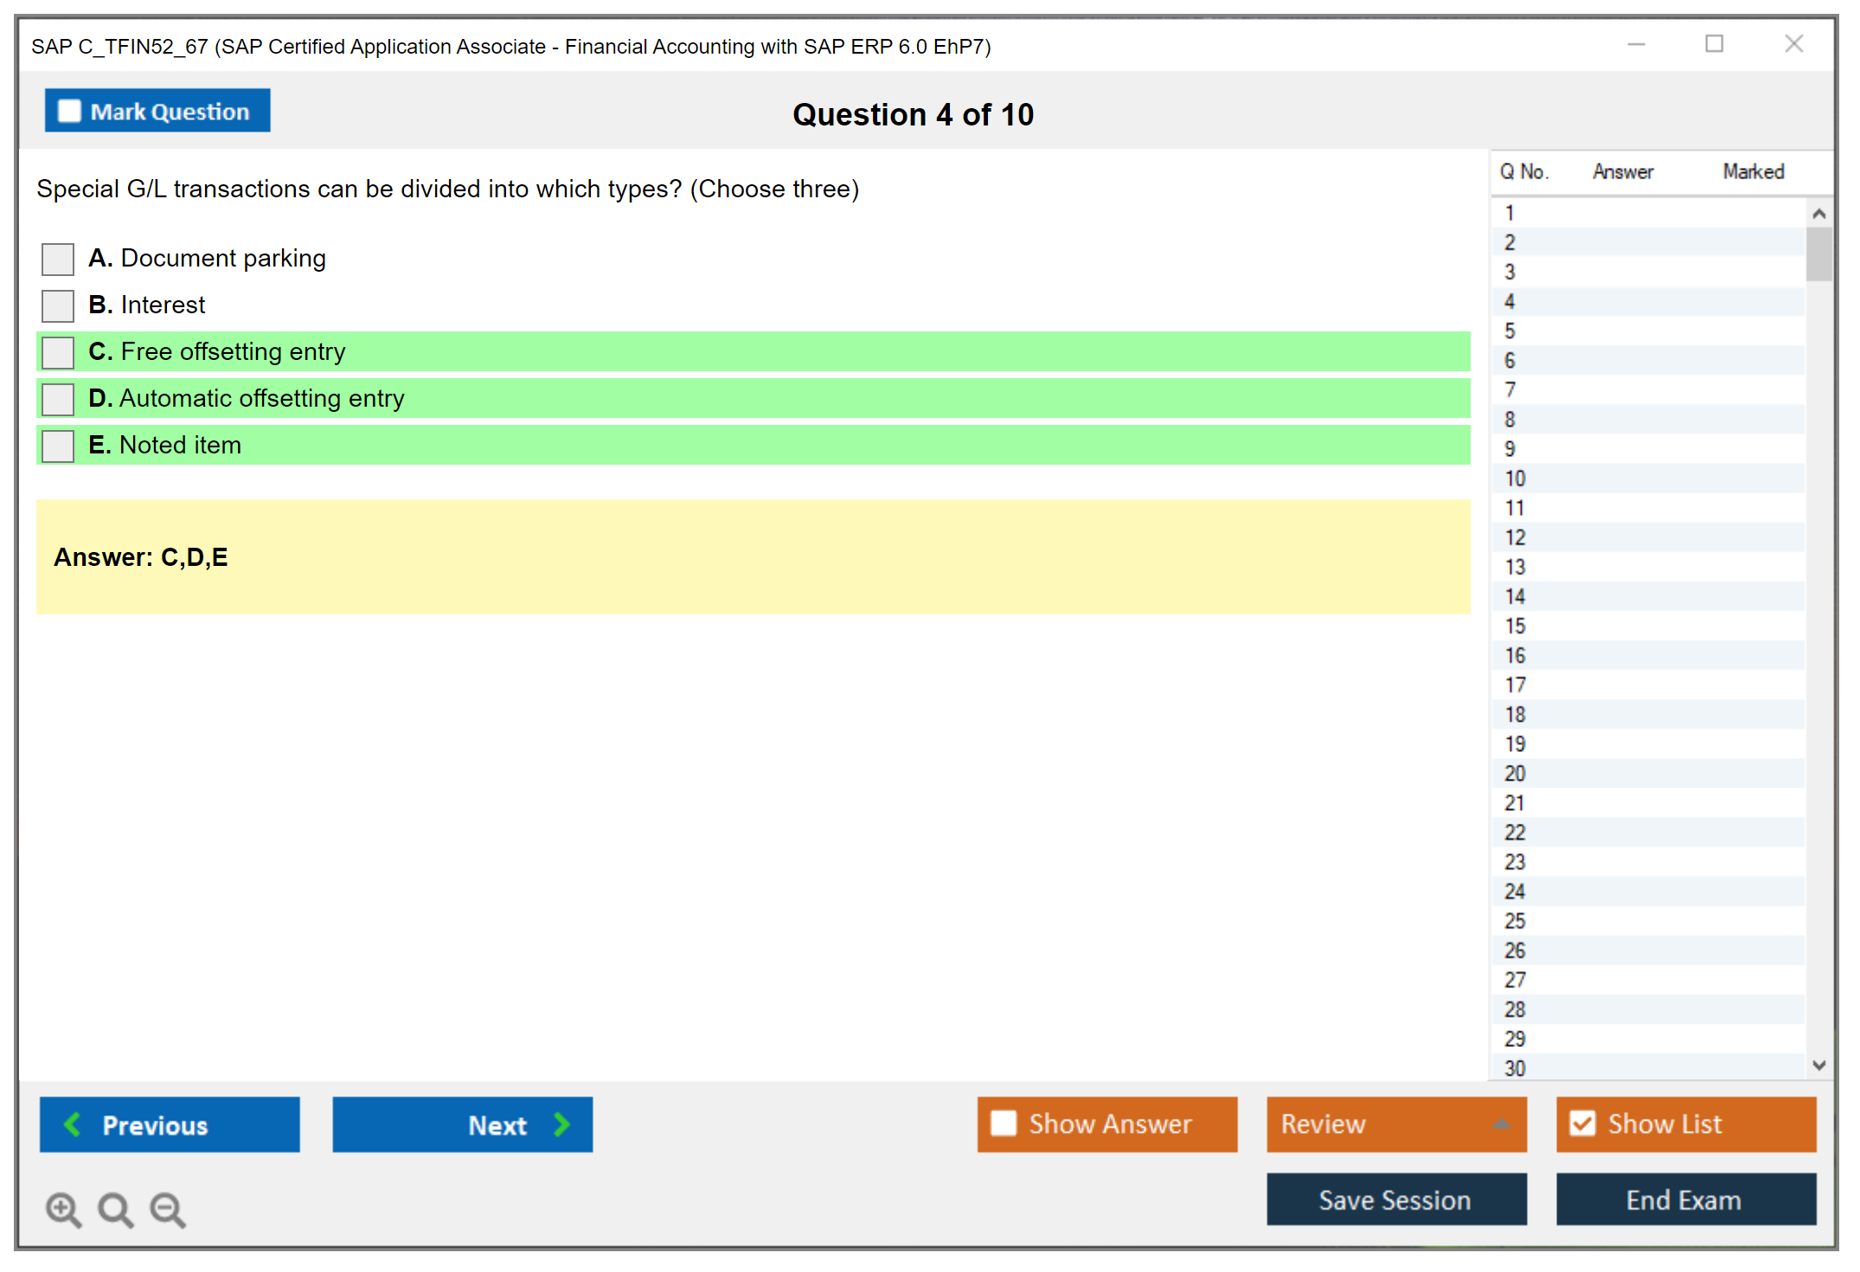Select question 22 in the list
The image size is (1860, 1272).
(1515, 832)
